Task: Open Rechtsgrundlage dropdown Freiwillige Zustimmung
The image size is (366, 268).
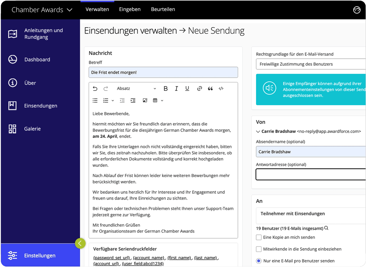Action: point(311,64)
